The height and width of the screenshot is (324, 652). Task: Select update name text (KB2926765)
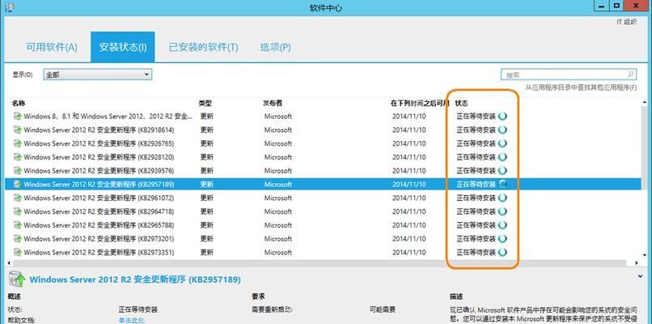[99, 143]
